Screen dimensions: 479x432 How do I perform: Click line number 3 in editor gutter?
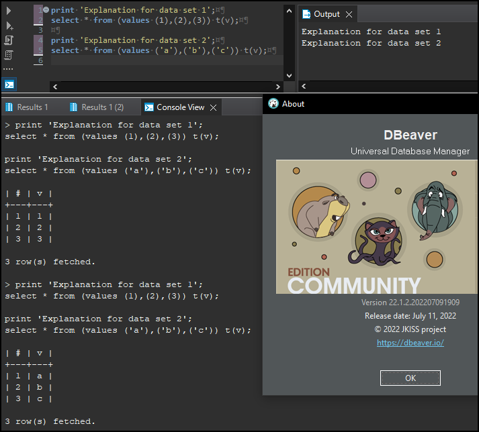(x=40, y=30)
